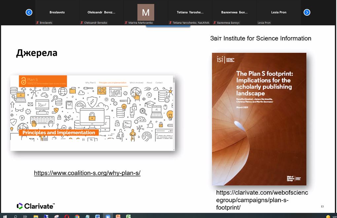Click the Plan S website screenshot image
The height and width of the screenshot is (218, 337).
tap(93, 113)
